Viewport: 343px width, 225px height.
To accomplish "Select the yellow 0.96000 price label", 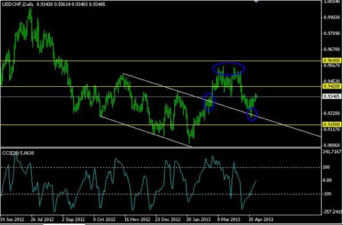I will coord(332,61).
